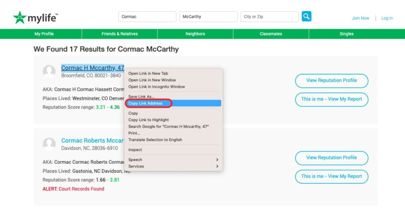Click second result's This is me button
Image resolution: width=405 pixels, height=212 pixels.
click(331, 176)
